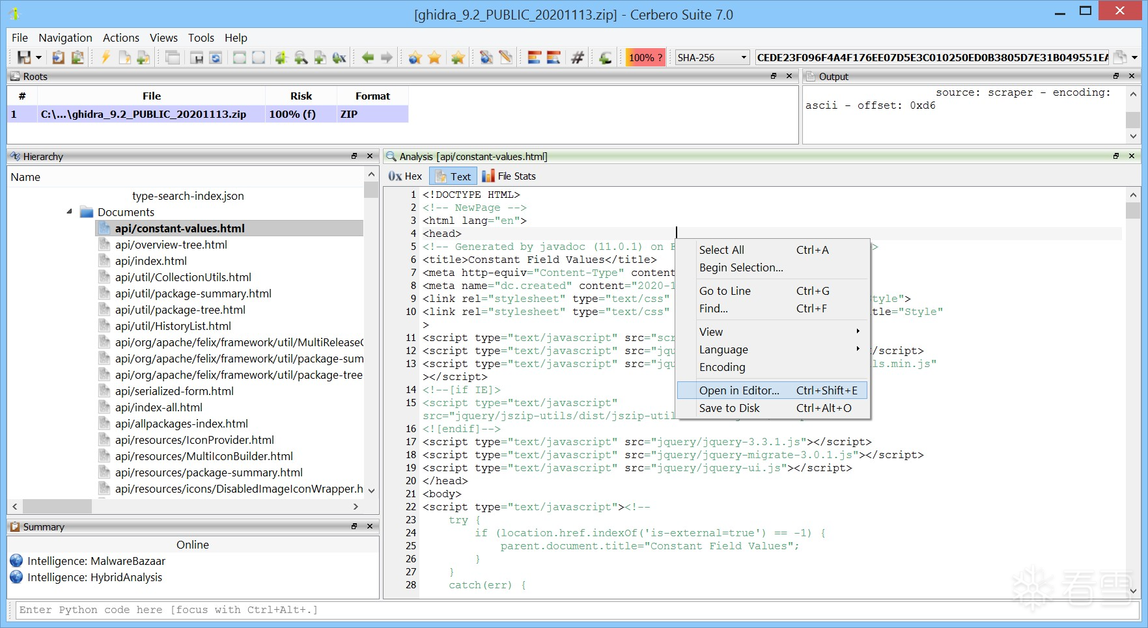1148x628 pixels.
Task: Click the green back arrow icon
Action: click(367, 58)
